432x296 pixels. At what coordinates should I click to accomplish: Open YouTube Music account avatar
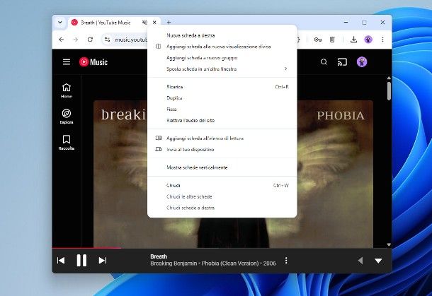362,62
